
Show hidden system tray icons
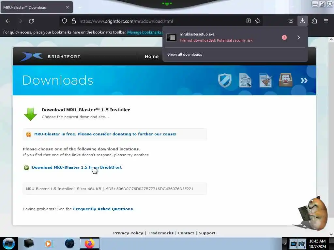click(x=285, y=243)
